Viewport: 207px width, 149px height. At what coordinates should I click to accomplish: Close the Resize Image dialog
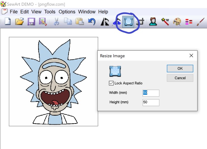(x=191, y=56)
